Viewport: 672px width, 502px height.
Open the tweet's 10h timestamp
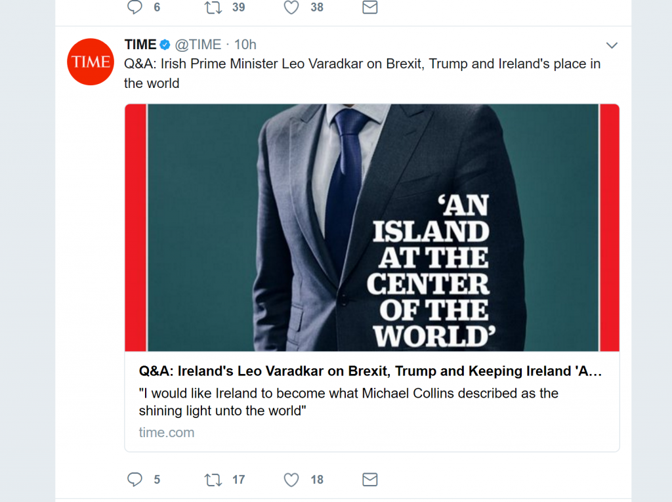[245, 45]
